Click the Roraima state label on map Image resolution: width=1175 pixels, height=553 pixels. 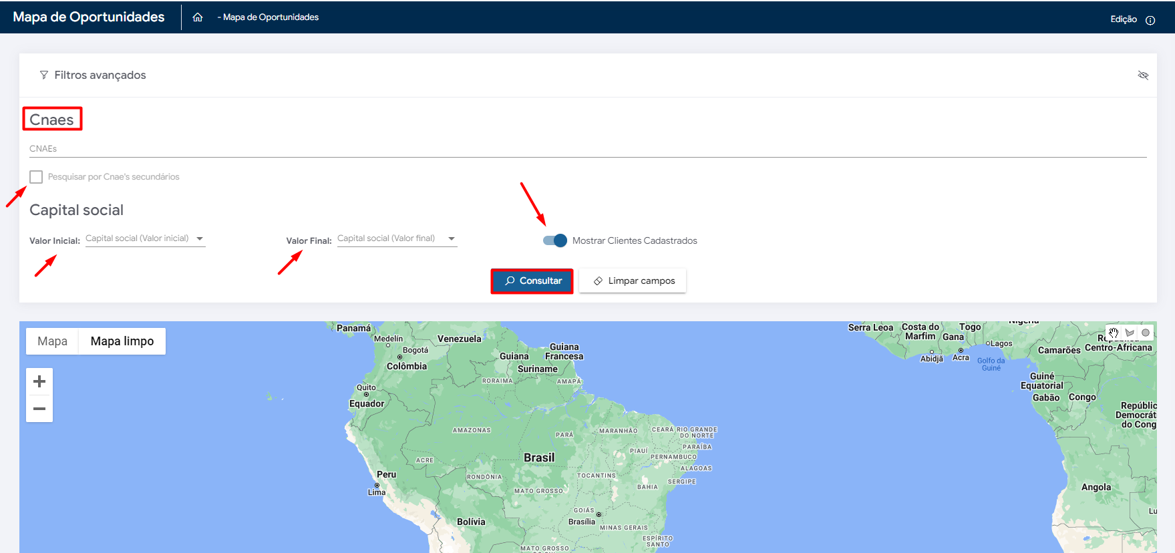(498, 381)
